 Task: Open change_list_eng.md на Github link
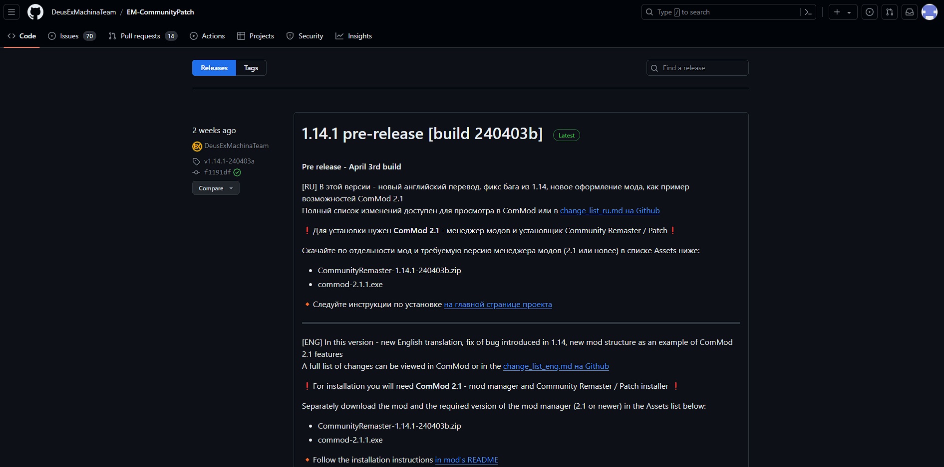tap(556, 366)
